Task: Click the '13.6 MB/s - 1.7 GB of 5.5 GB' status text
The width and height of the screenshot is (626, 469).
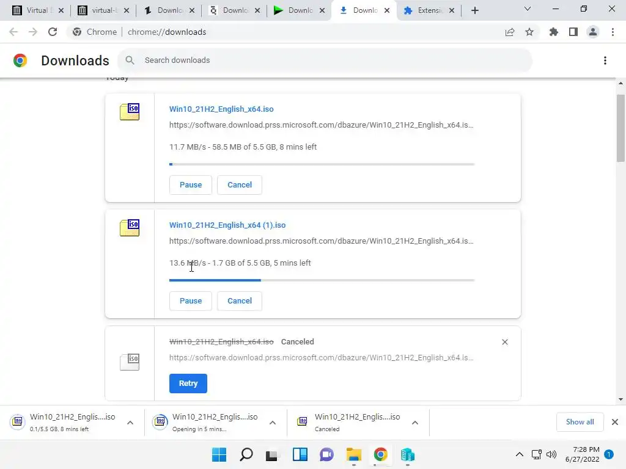Action: (x=240, y=263)
